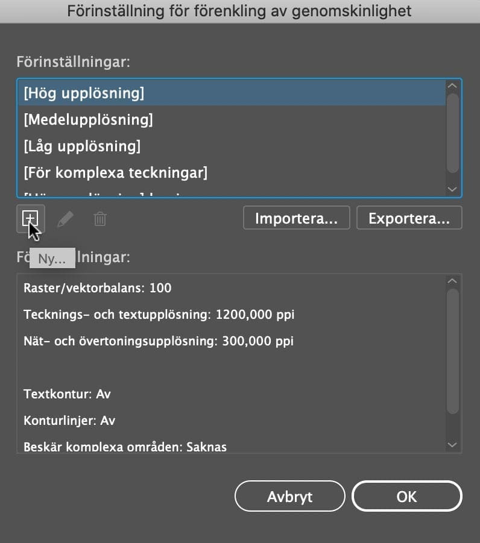Confirm the dialog with OK
The height and width of the screenshot is (543, 480).
(407, 496)
